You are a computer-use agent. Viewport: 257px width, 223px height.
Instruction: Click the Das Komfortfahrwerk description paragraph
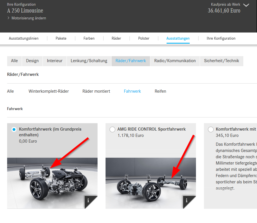236,166
